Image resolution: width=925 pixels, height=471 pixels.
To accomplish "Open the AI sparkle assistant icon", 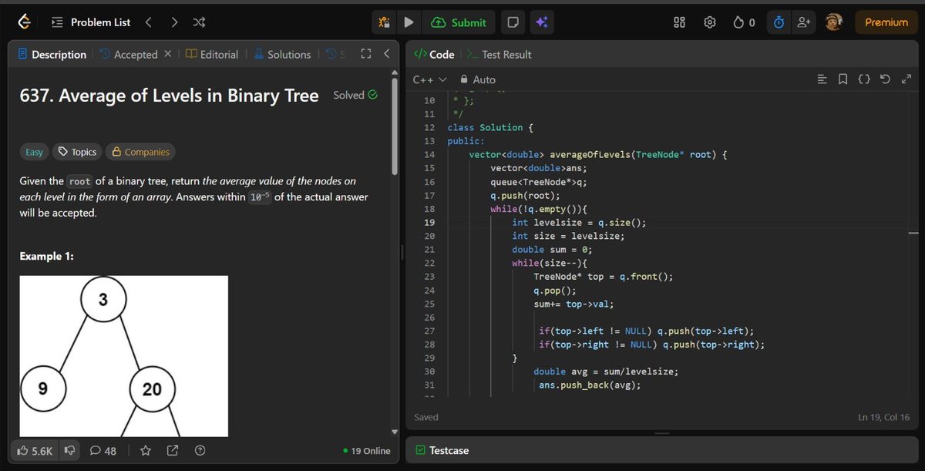I will 541,22.
